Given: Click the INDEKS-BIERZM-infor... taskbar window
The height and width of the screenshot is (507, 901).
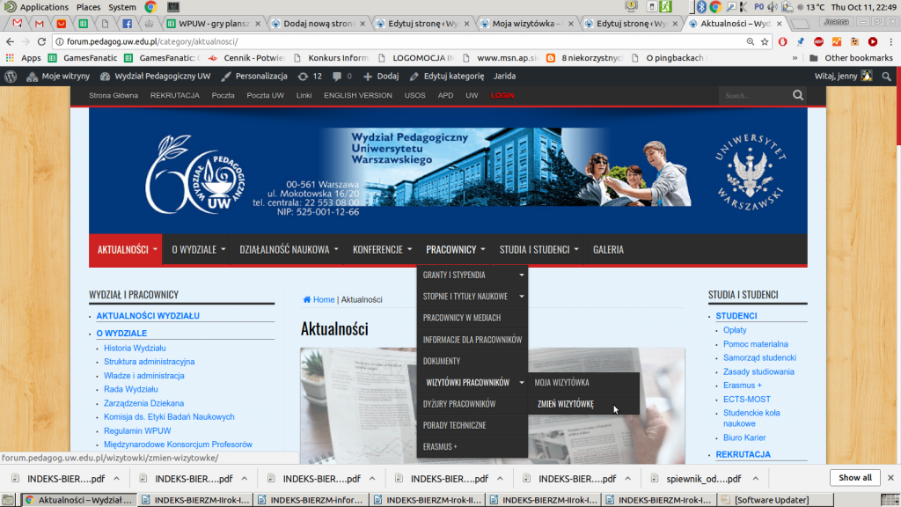Looking at the screenshot, I should click(x=311, y=500).
